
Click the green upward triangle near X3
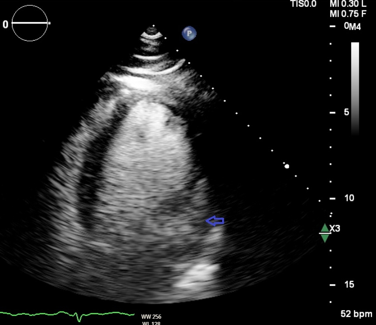click(x=325, y=227)
